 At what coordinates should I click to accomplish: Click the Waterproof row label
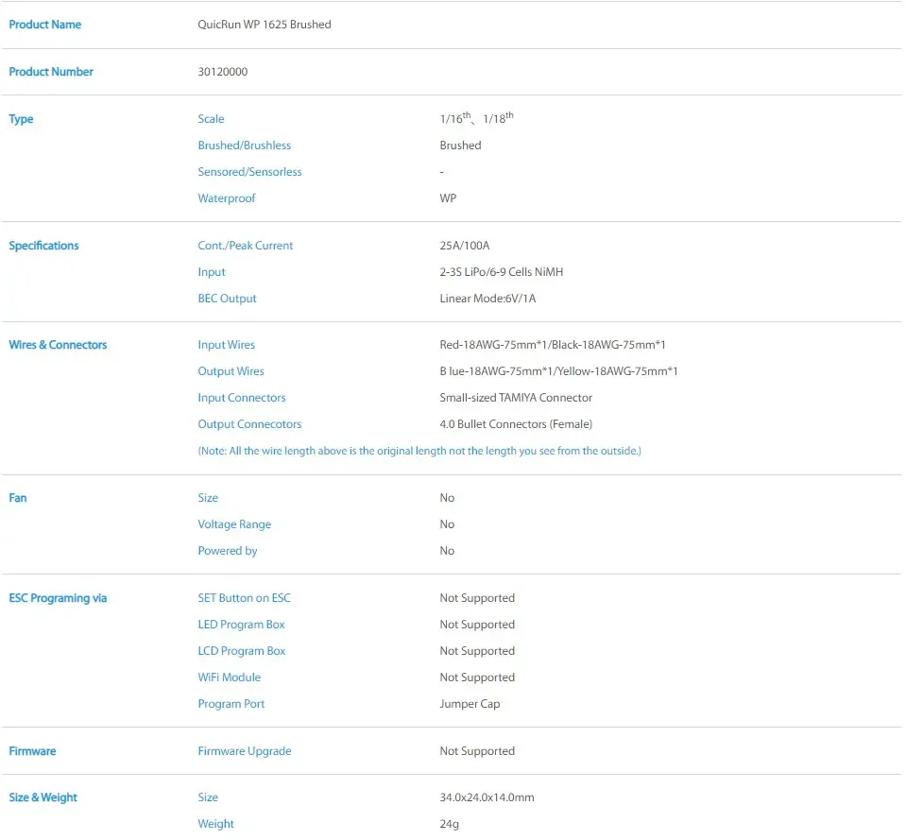[227, 198]
